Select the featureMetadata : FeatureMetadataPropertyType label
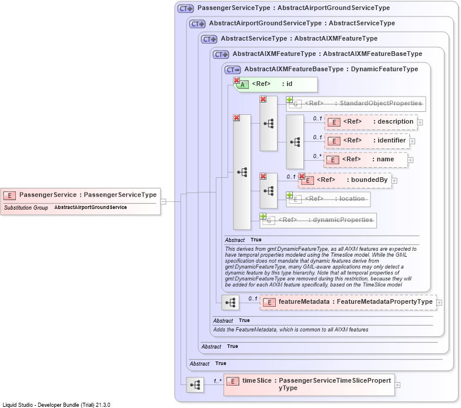The width and height of the screenshot is (461, 408). coord(355,301)
